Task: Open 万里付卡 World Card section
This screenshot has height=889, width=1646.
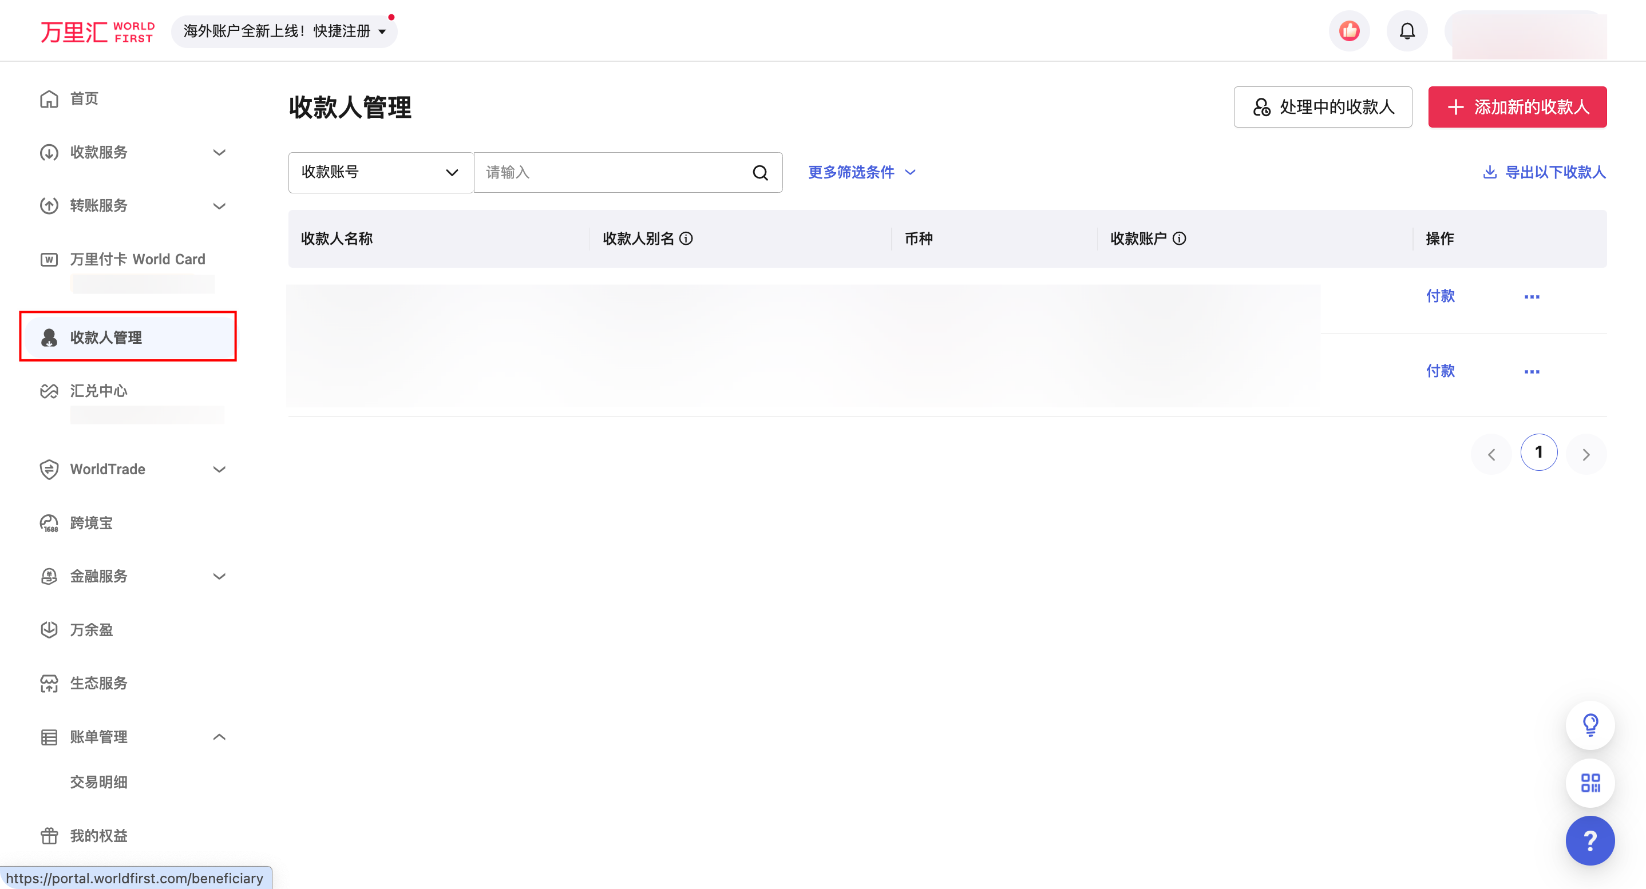Action: coord(50,259)
